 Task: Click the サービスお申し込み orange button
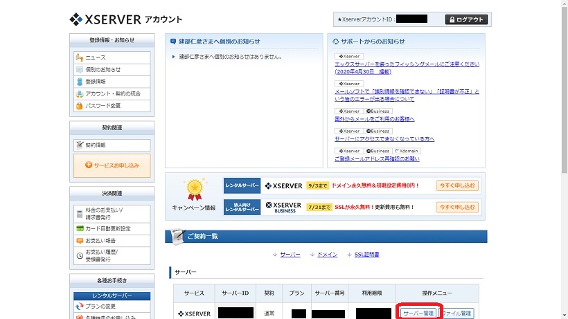click(112, 165)
